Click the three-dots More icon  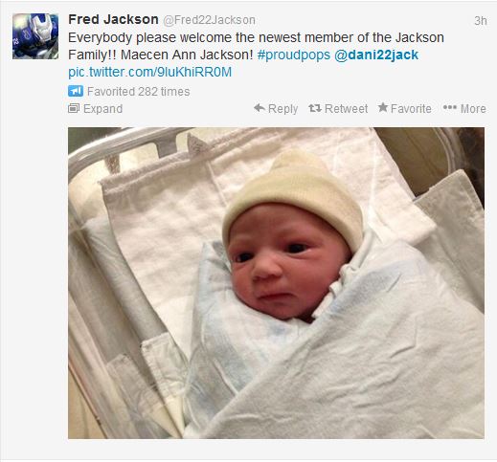(x=449, y=107)
